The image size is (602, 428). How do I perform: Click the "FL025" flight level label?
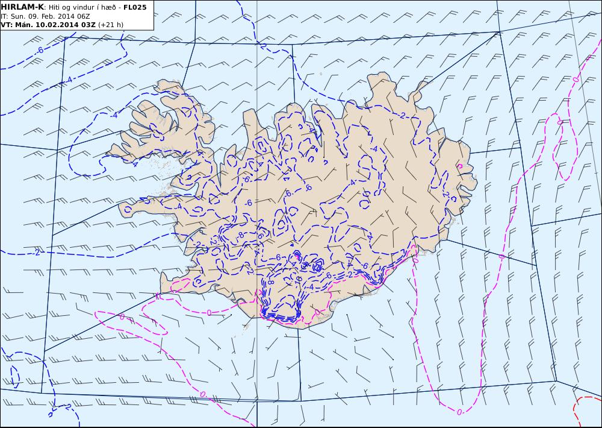135,7
